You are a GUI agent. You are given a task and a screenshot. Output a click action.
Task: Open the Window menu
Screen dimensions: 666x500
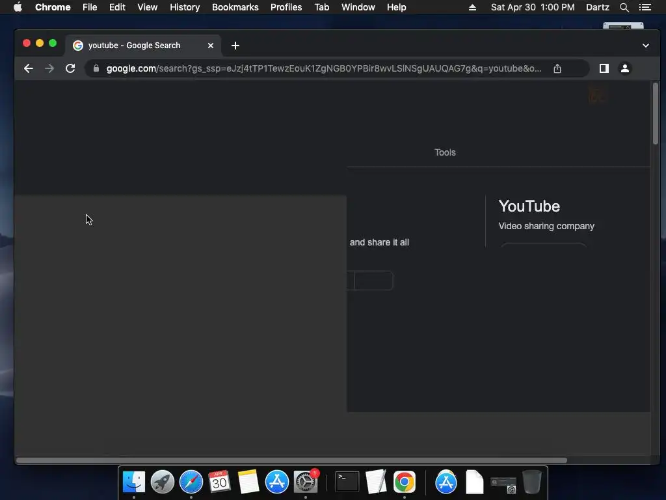pos(358,7)
